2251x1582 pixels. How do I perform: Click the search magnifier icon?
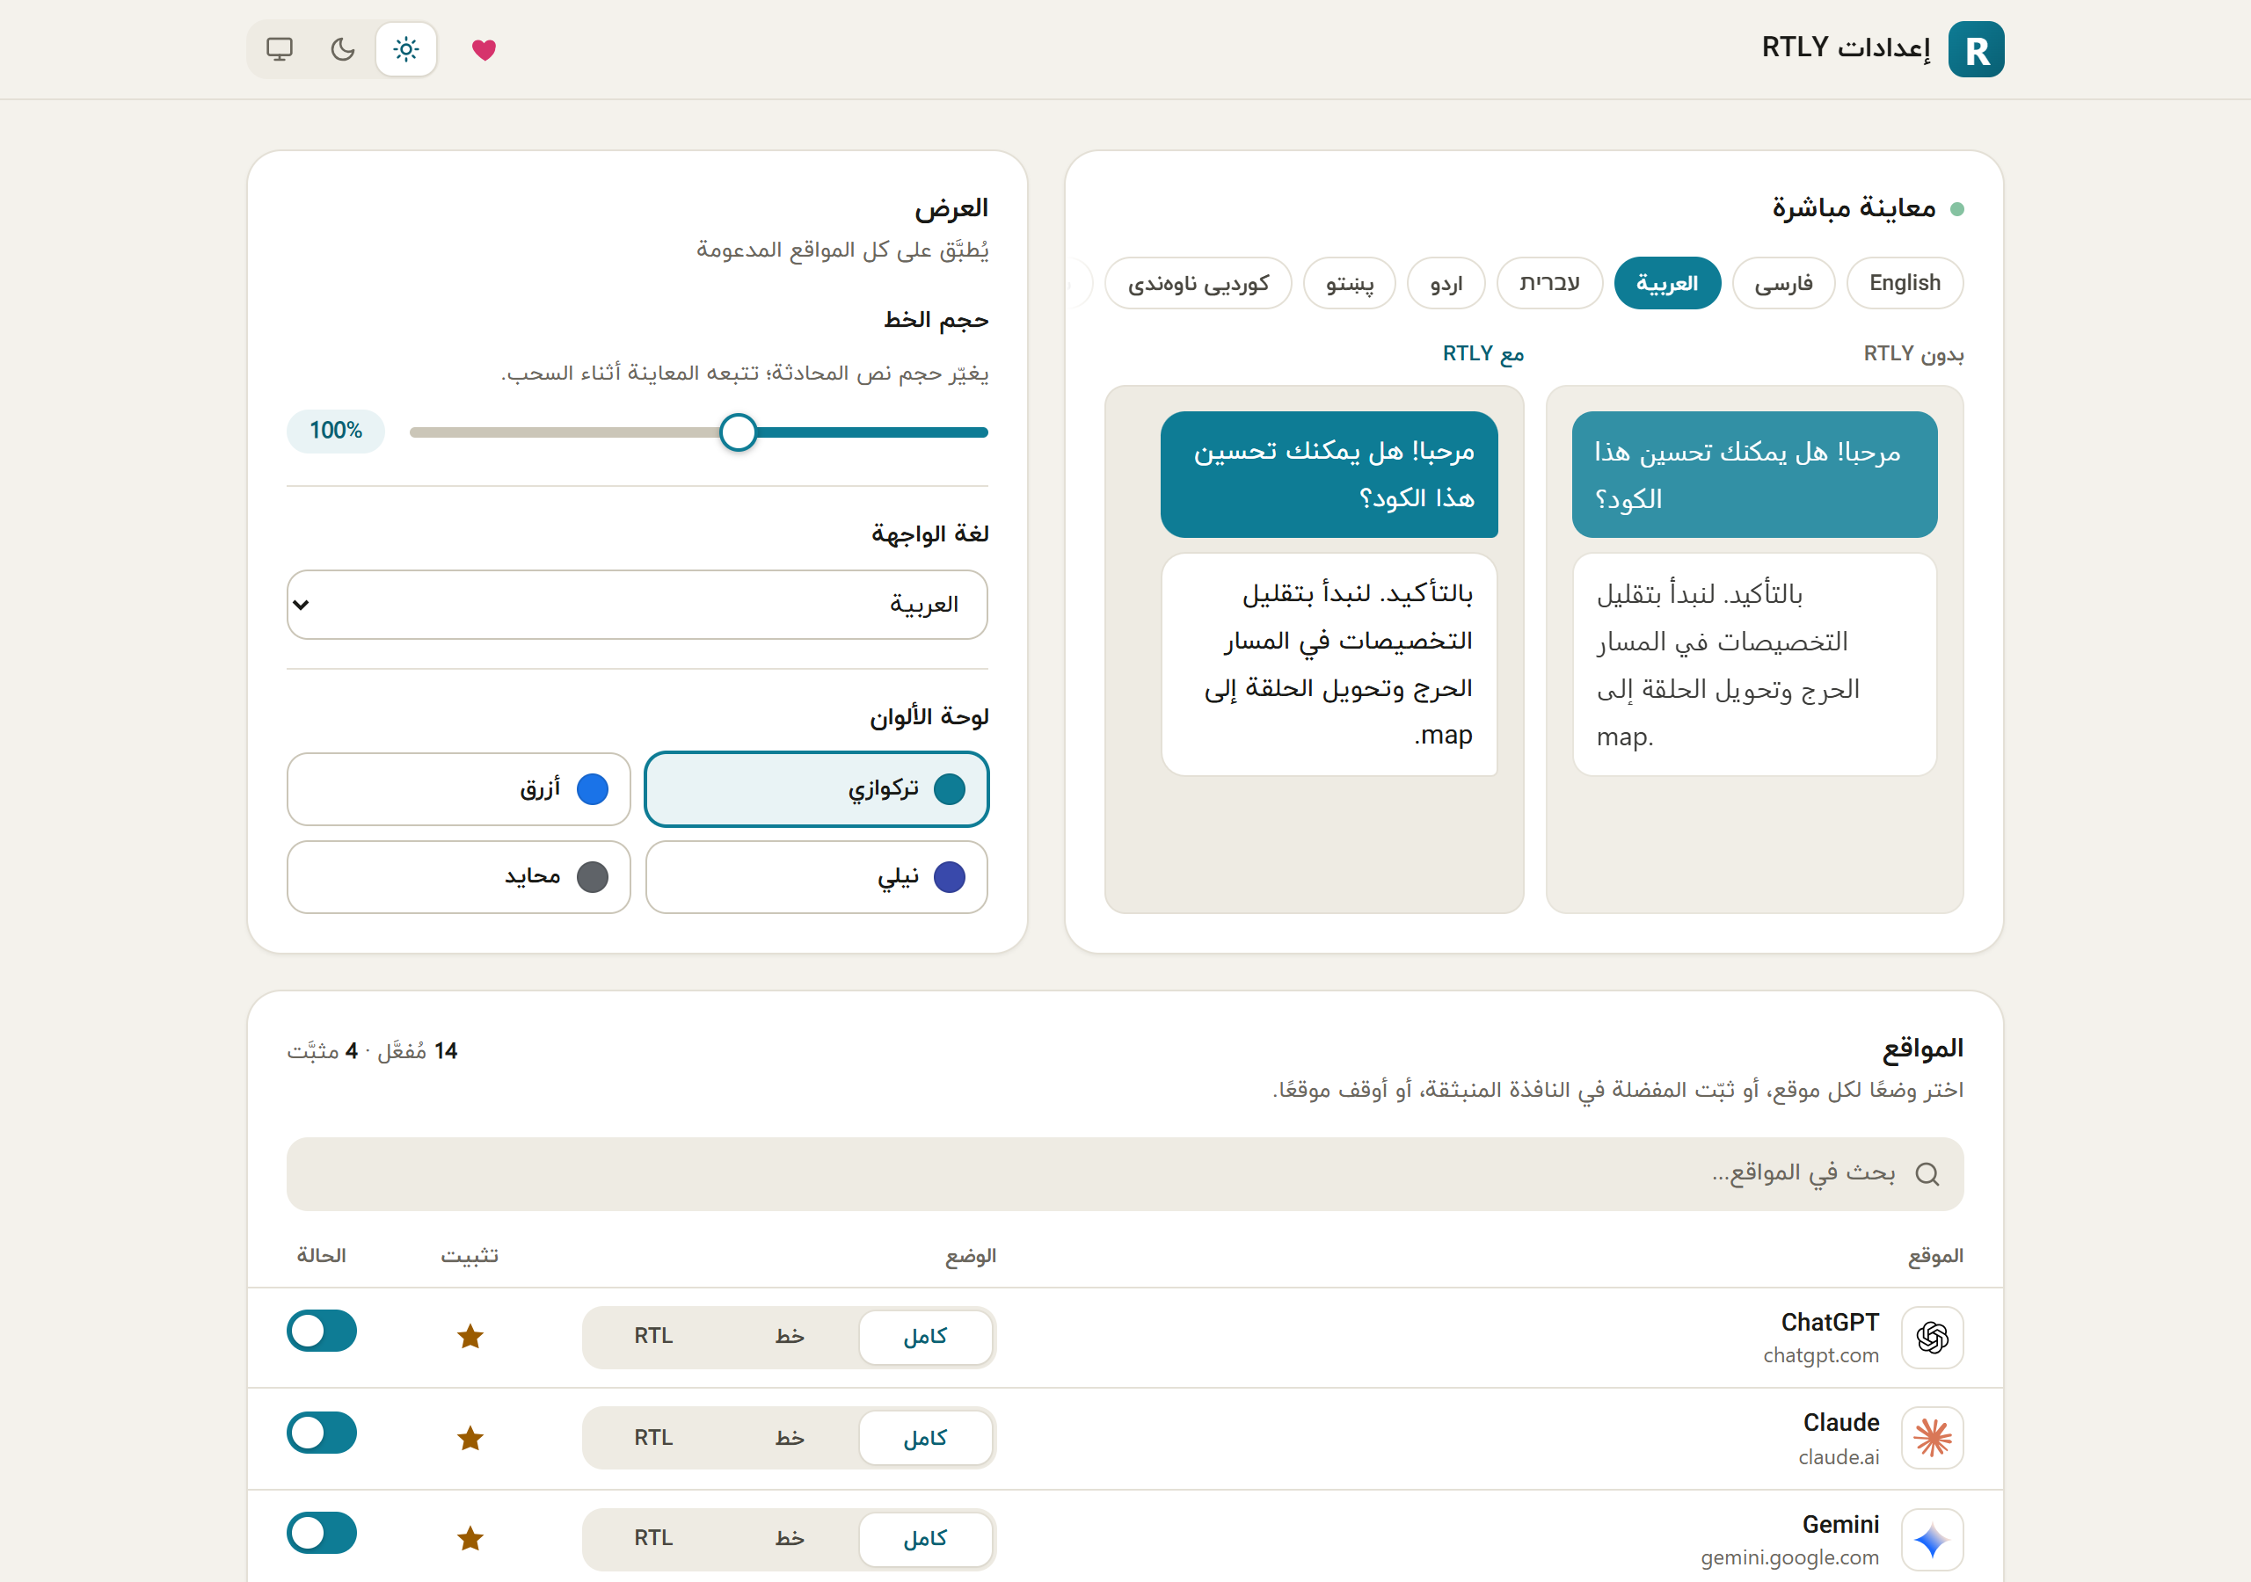[x=1927, y=1173]
